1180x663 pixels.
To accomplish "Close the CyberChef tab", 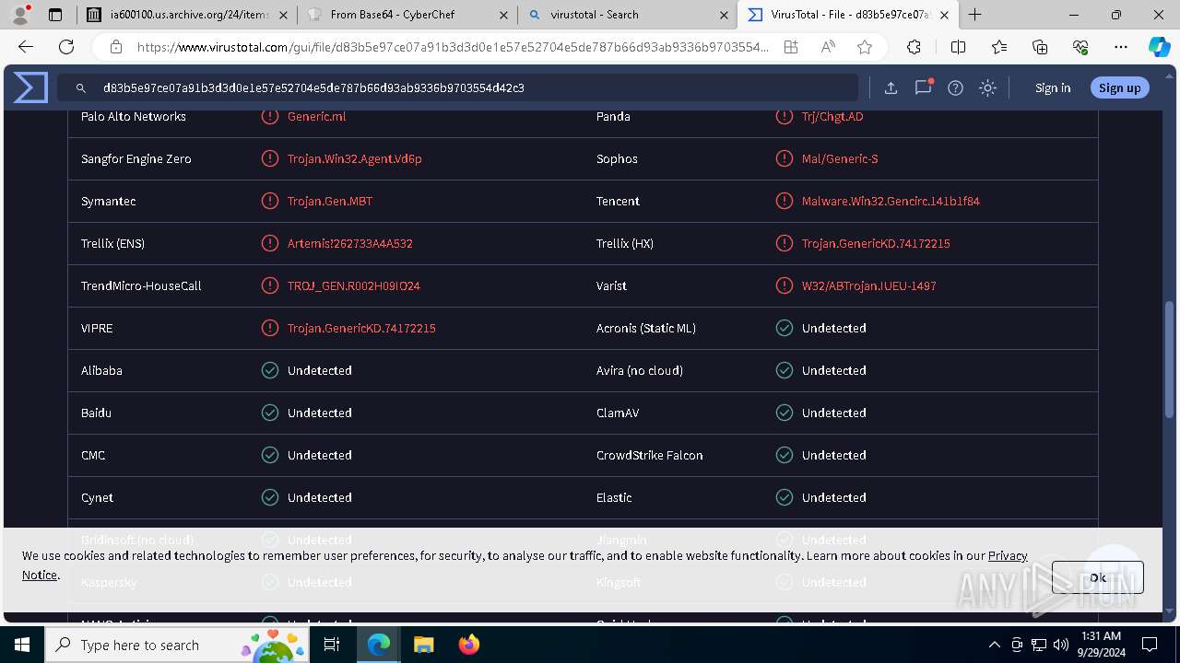I will tap(503, 15).
